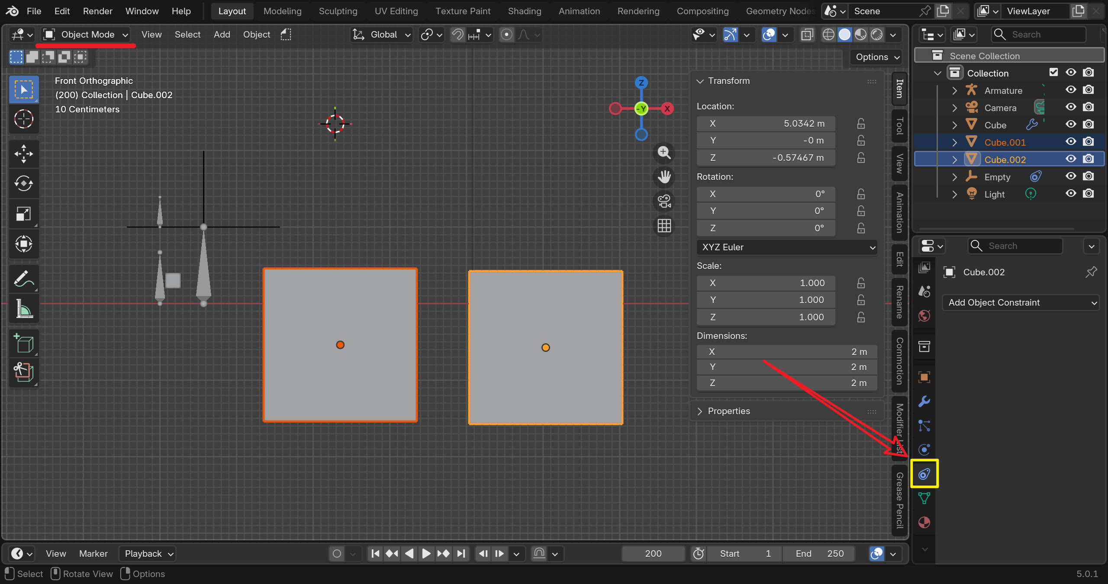Open the Modifiers wrench properties tab

click(x=924, y=401)
